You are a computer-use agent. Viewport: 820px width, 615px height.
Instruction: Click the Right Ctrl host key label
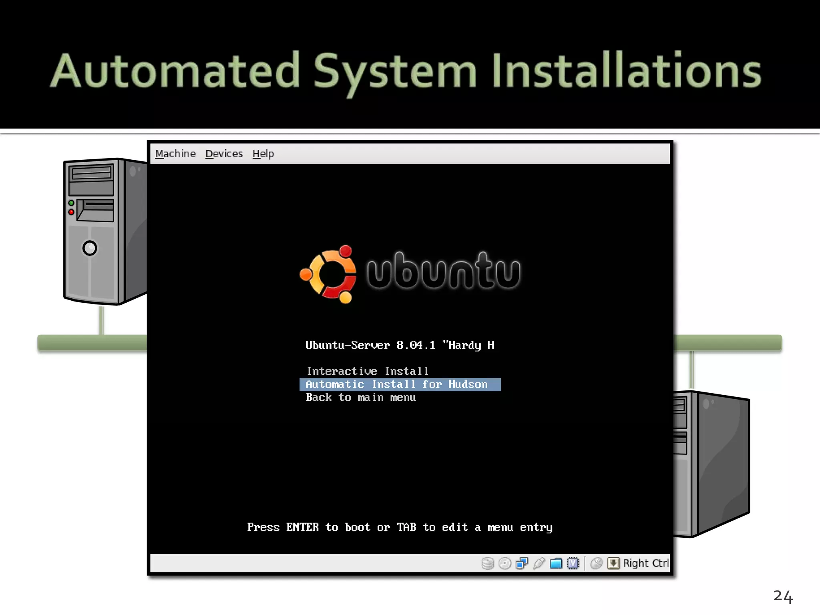(x=645, y=563)
